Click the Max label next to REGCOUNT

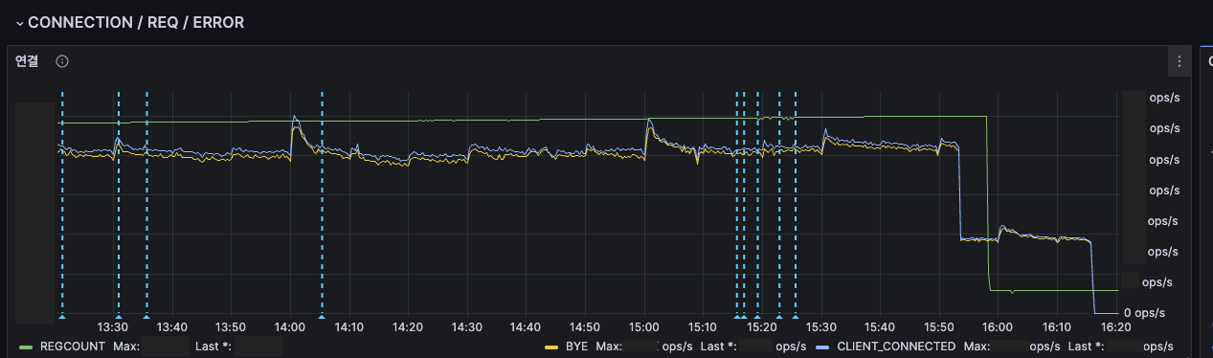[x=126, y=346]
